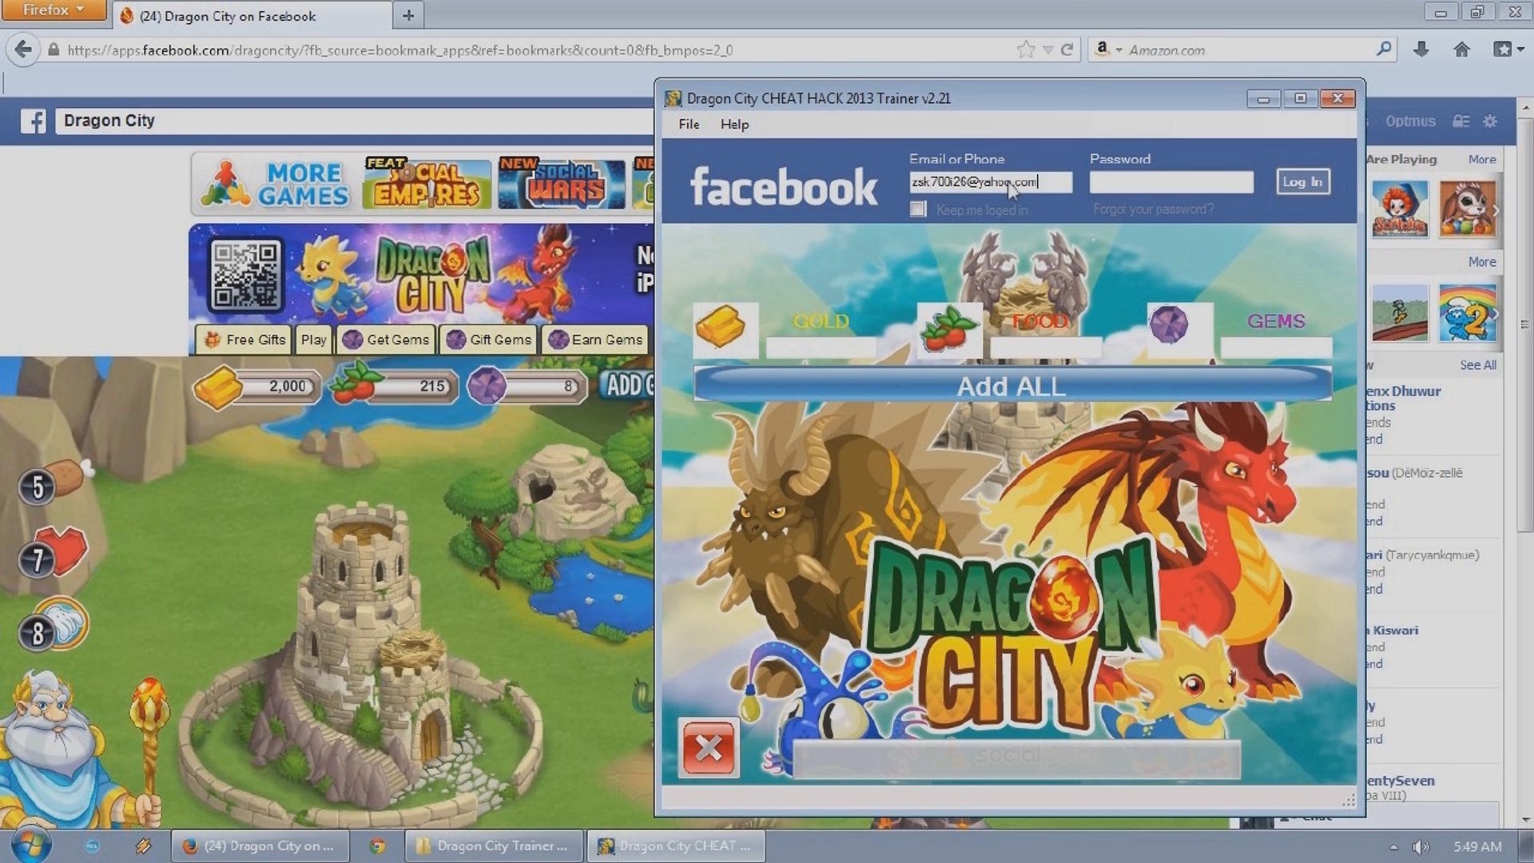Open Chrome from the taskbar
This screenshot has width=1534, height=863.
point(377,845)
